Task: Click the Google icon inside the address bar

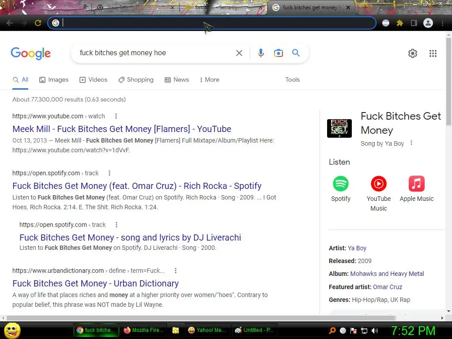Action: [56, 23]
